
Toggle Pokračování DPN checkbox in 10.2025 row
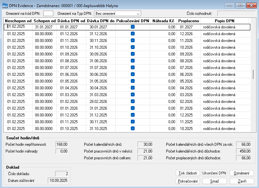point(132,128)
